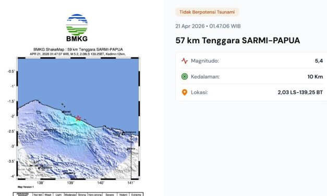Select the headline 57 km Tenggara SARMI-PAPUA
Viewport: 327px width, 196px height.
pyautogui.click(x=237, y=41)
